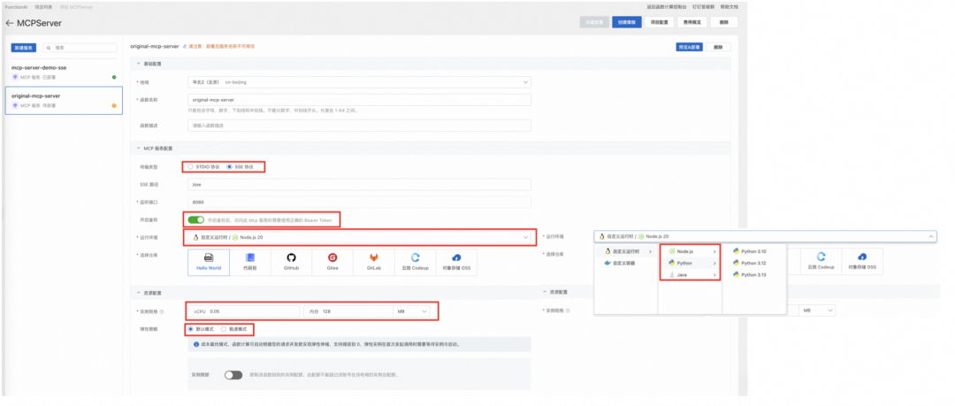Select the 代码包 code package option
This screenshot has height=406, width=955.
(x=249, y=260)
